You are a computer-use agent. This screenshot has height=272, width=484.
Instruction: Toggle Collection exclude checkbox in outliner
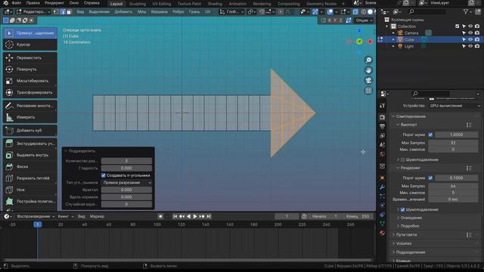pos(457,26)
